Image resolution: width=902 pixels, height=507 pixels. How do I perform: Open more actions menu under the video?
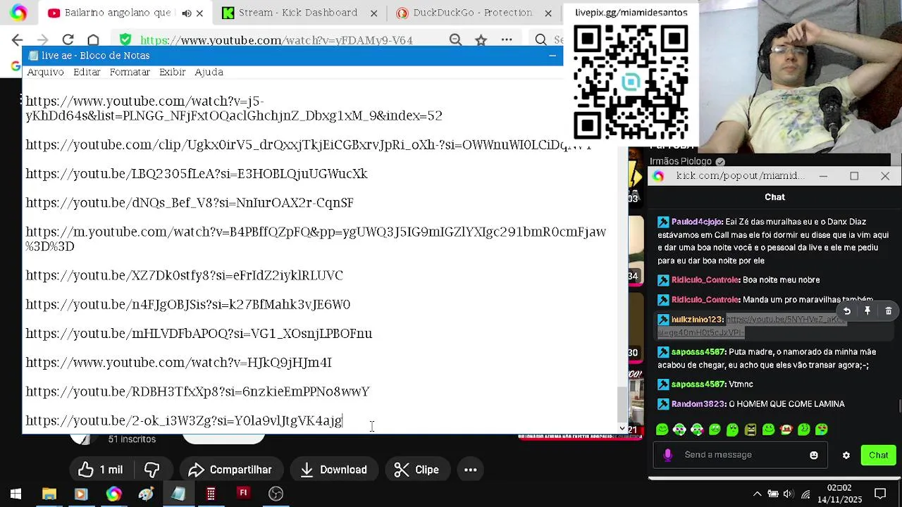pos(471,470)
